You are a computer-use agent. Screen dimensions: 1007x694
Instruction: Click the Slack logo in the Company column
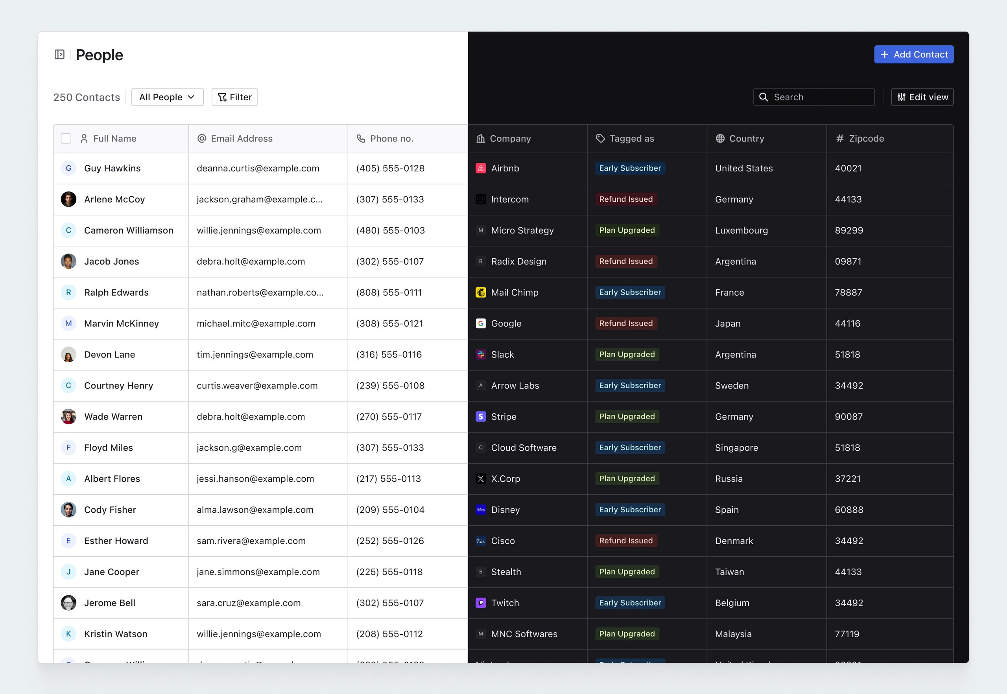[x=481, y=354]
